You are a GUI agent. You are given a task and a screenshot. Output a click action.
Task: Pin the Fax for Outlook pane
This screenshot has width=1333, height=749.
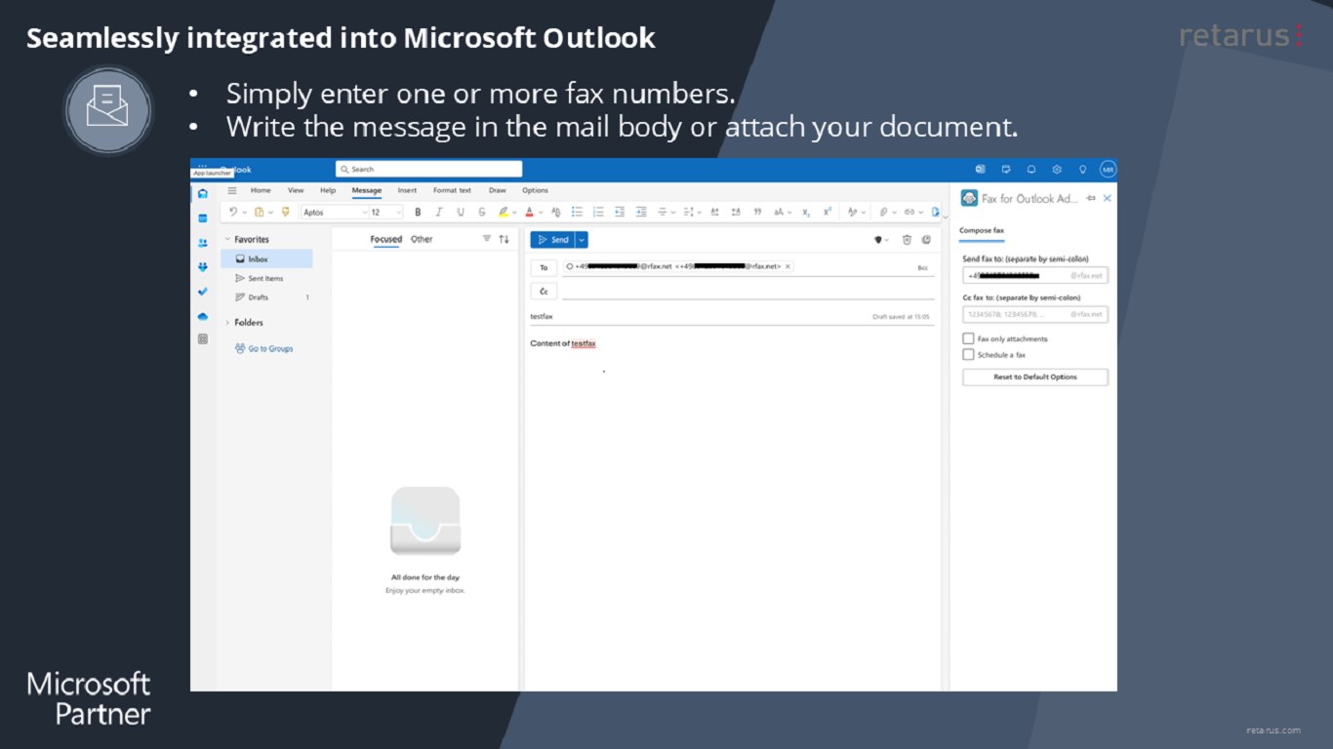1091,198
